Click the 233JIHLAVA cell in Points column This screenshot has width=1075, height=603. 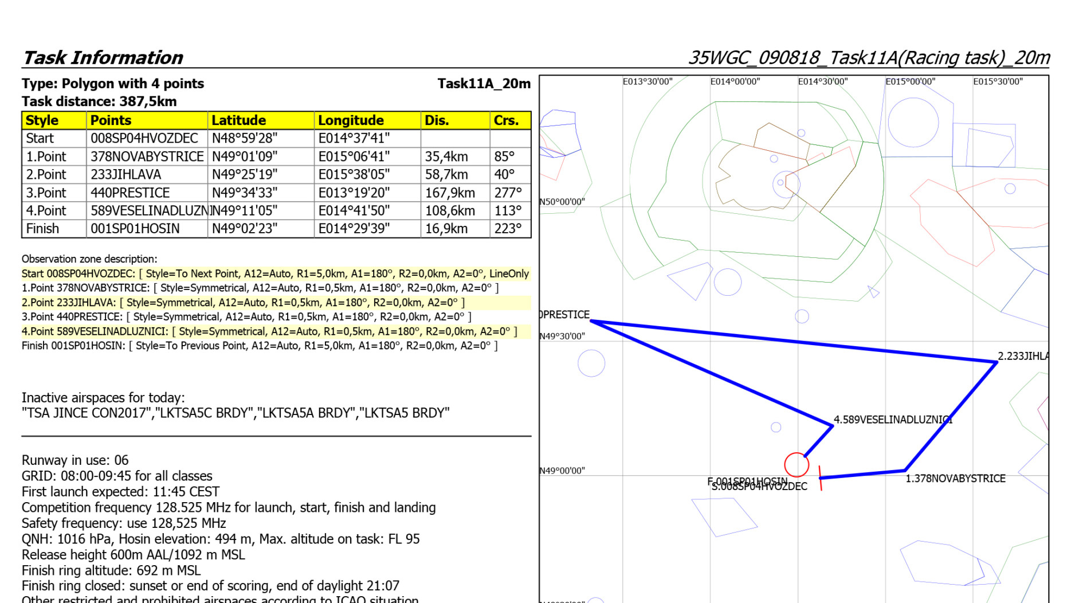126,174
